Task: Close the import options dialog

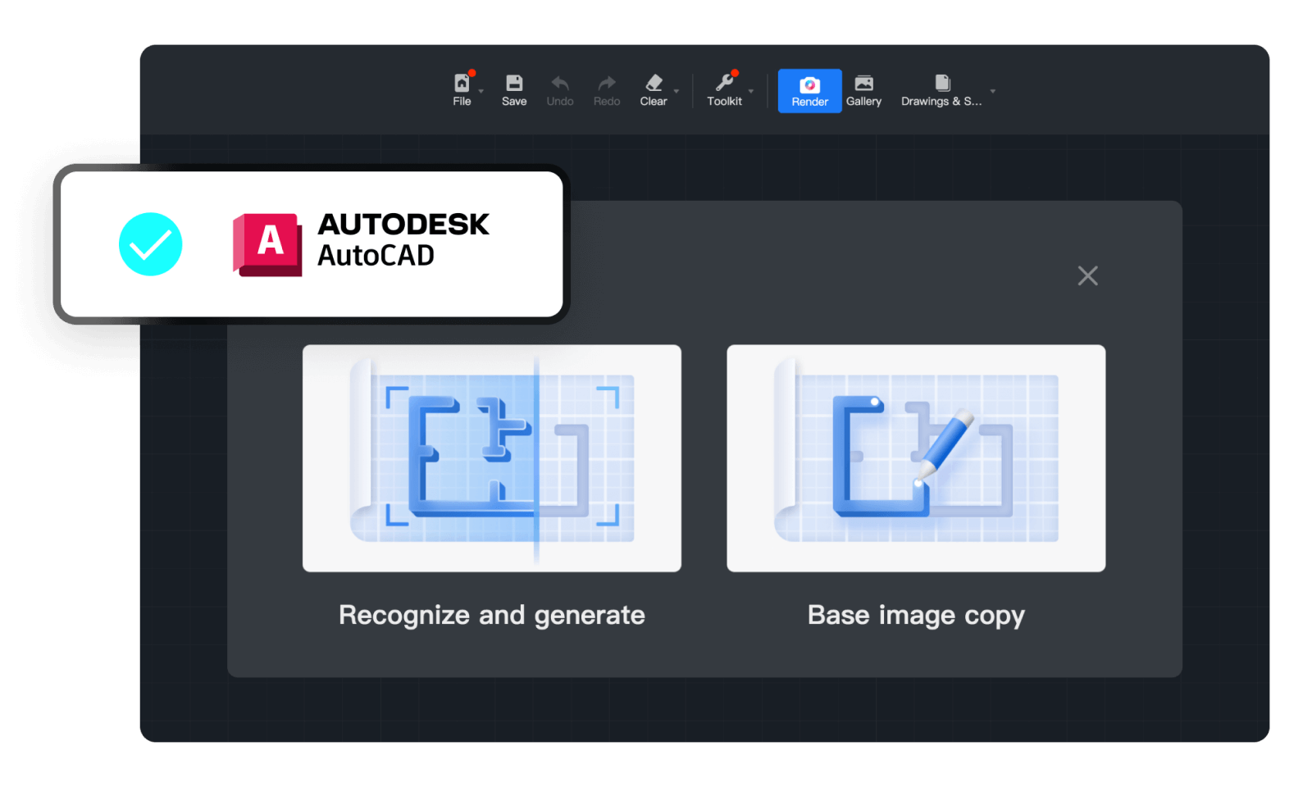Action: point(1087,275)
